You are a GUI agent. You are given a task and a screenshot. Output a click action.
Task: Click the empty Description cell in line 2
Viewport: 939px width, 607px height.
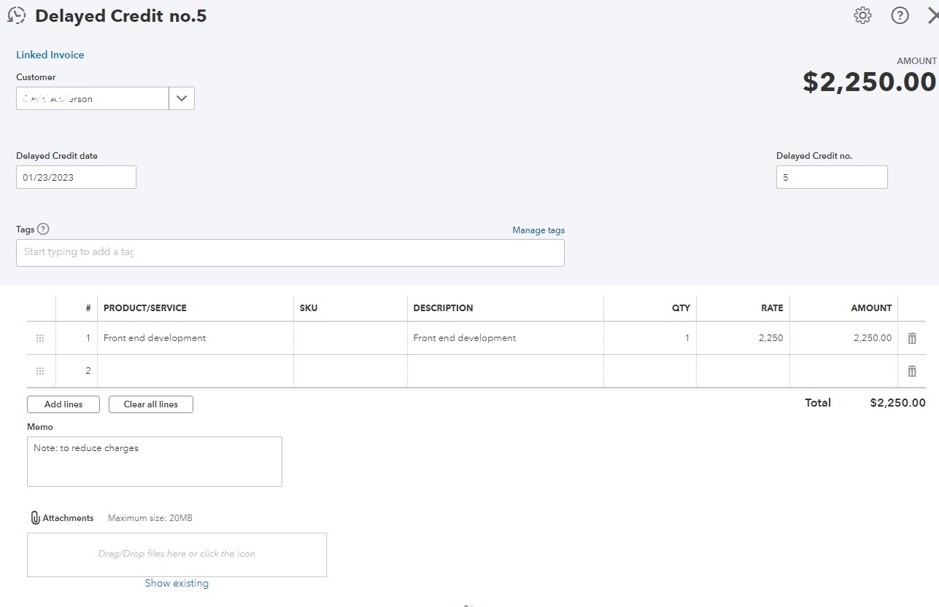point(506,371)
